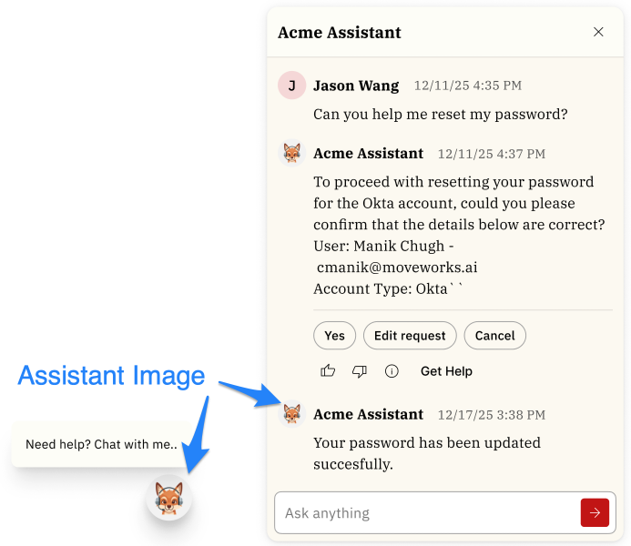Image resolution: width=631 pixels, height=546 pixels.
Task: Click the Get Help link
Action: pos(446,371)
